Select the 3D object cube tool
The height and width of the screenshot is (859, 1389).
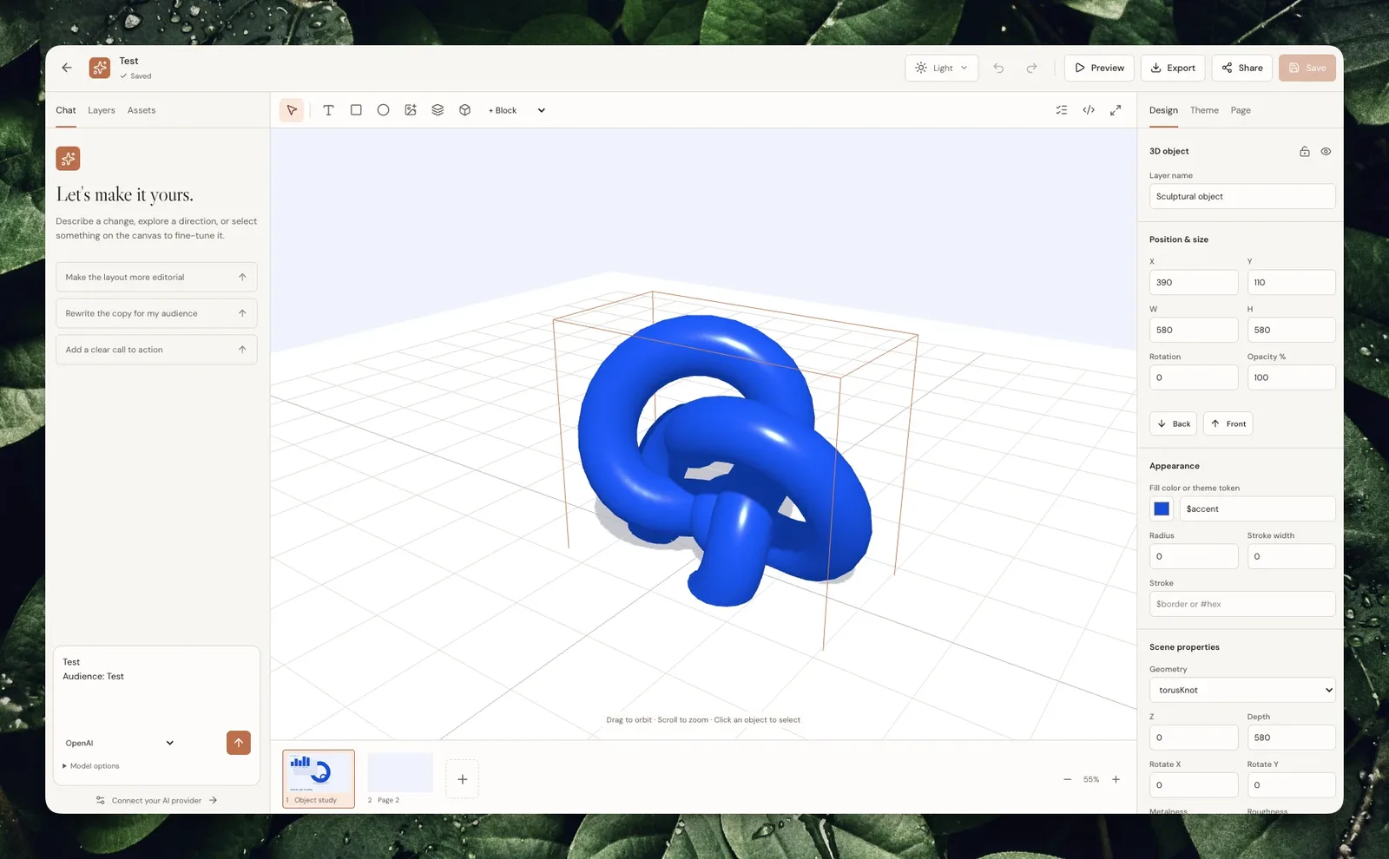[465, 110]
